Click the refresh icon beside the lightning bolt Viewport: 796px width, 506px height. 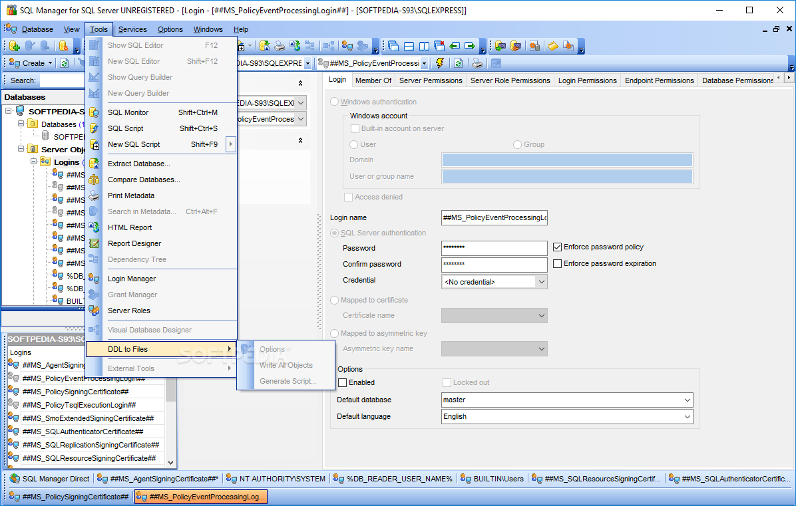pos(458,63)
